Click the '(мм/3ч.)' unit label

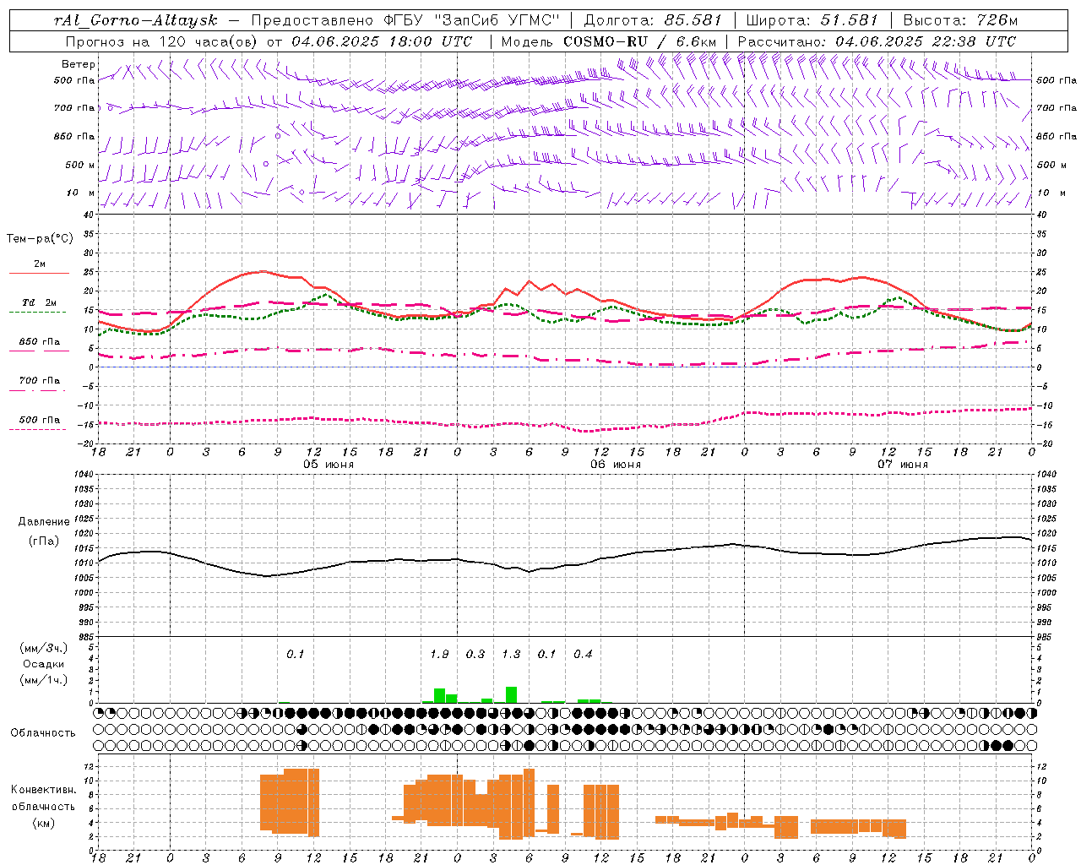pyautogui.click(x=43, y=648)
